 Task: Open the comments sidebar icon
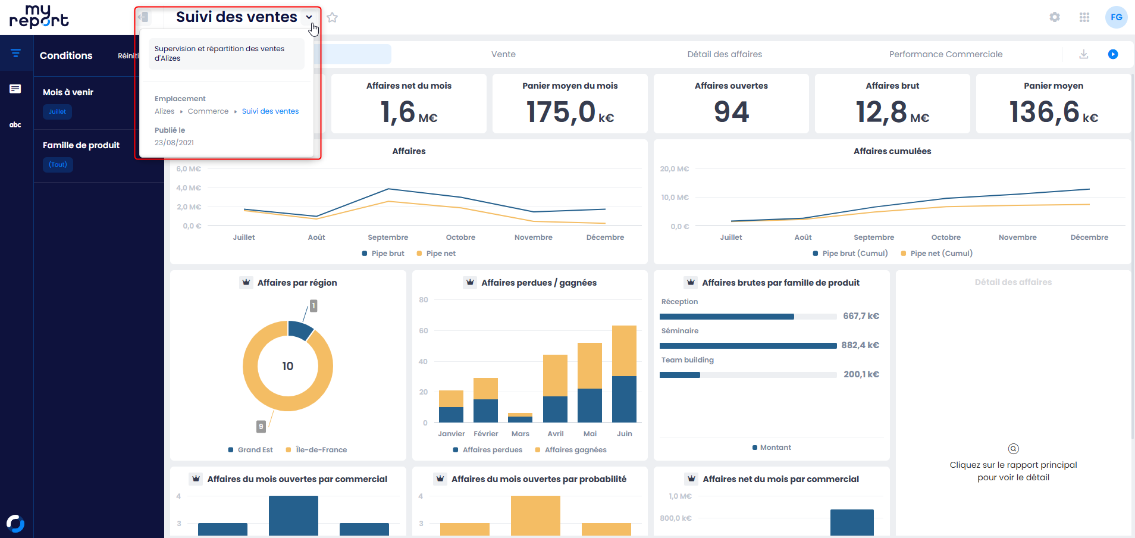16,89
